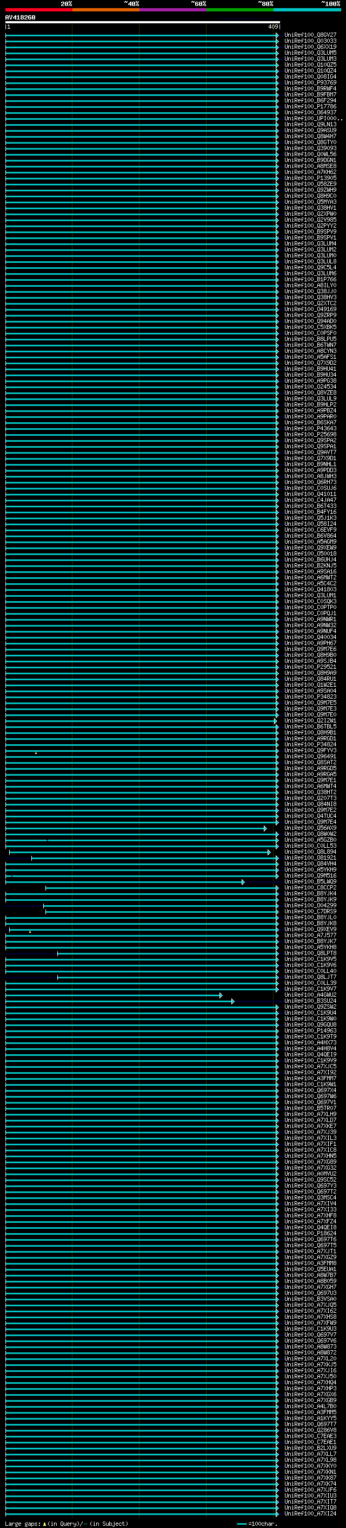Select the UniRef100_Q8LPT8 label

(x=310, y=953)
